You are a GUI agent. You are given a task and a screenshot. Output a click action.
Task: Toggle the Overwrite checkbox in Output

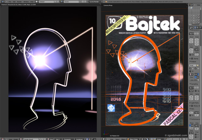(190, 68)
